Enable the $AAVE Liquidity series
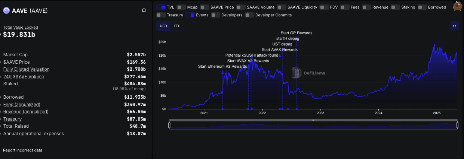 click(282, 7)
